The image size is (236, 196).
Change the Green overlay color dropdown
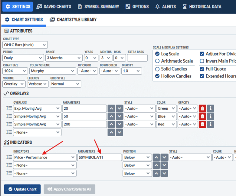click(x=166, y=108)
